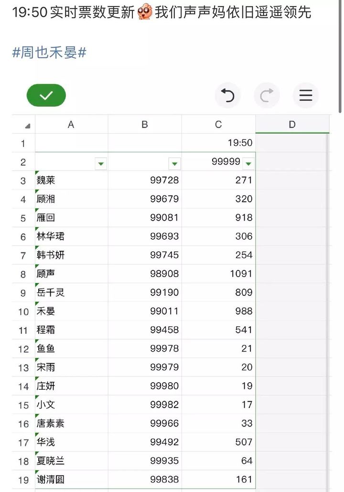Screen dimensions: 344x492
Task: Click vote count 320 in column C
Action: [244, 199]
